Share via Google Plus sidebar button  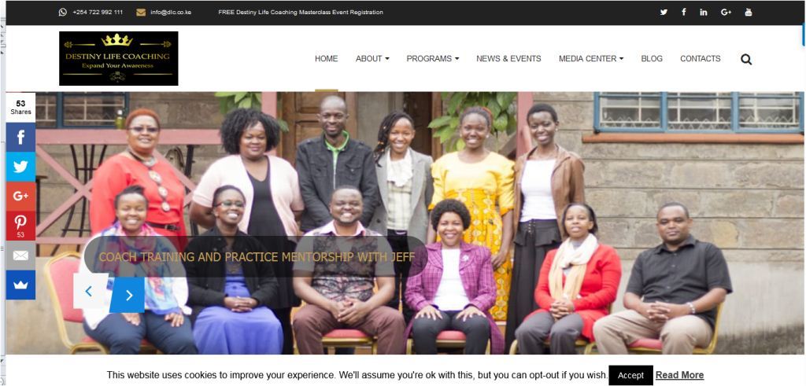pyautogui.click(x=20, y=196)
